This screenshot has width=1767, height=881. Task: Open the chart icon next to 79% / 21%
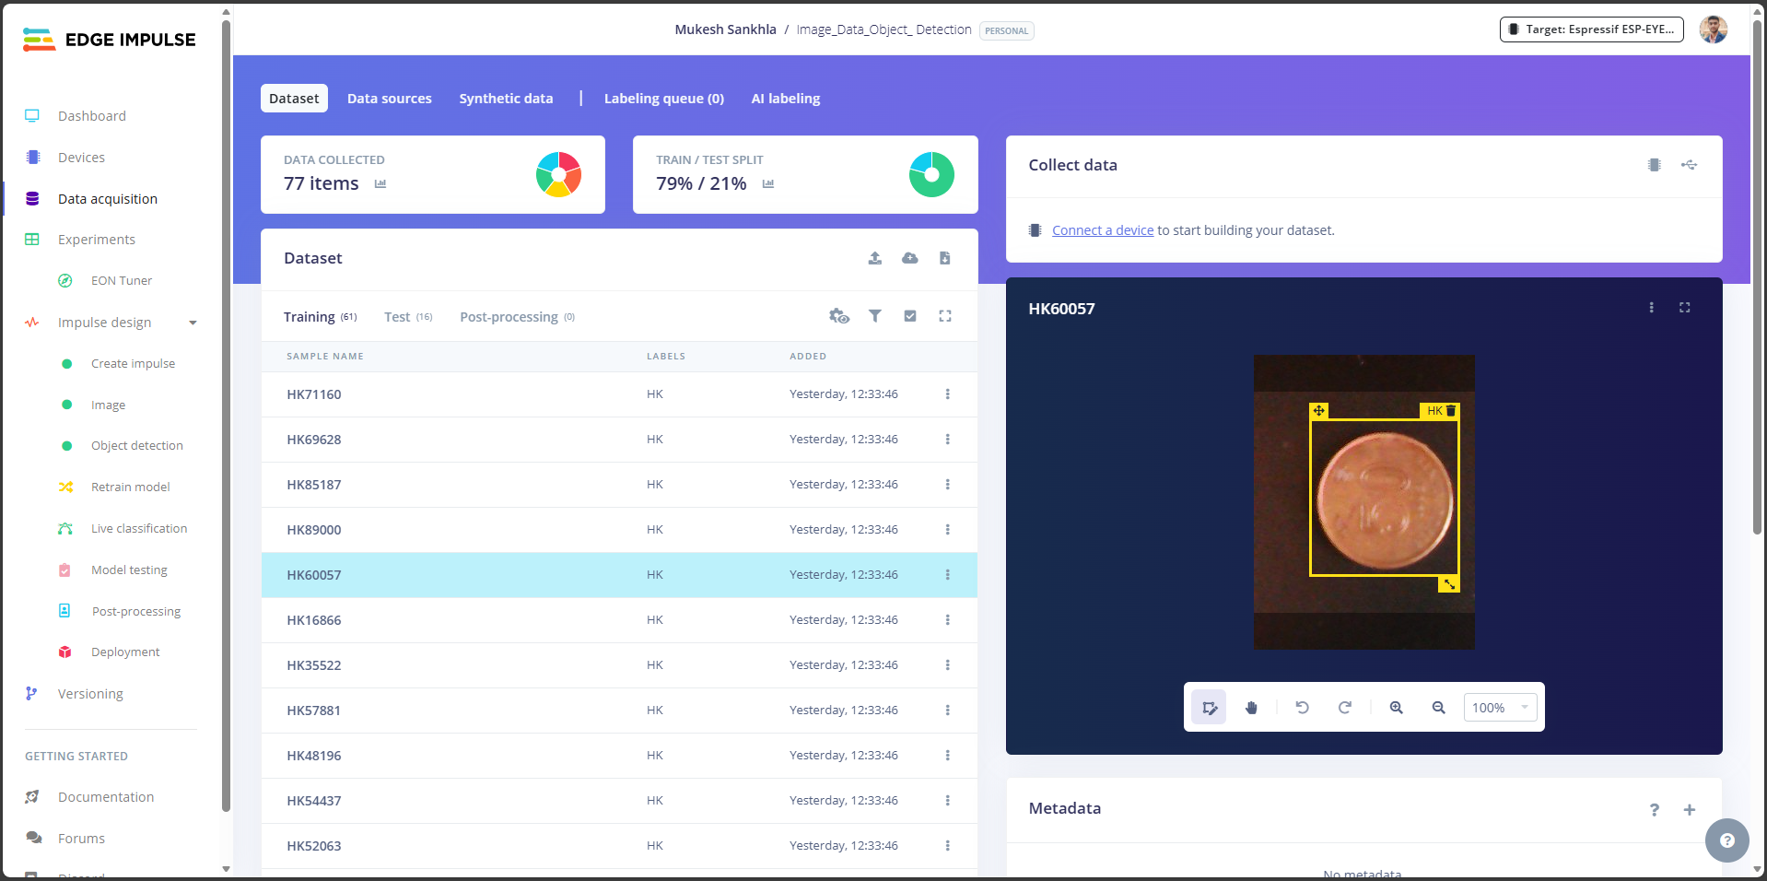click(x=768, y=184)
